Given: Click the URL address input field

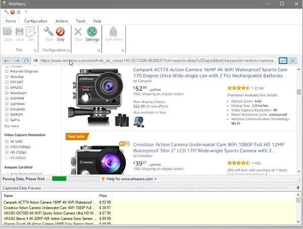Looking at the screenshot, I should [158, 61].
